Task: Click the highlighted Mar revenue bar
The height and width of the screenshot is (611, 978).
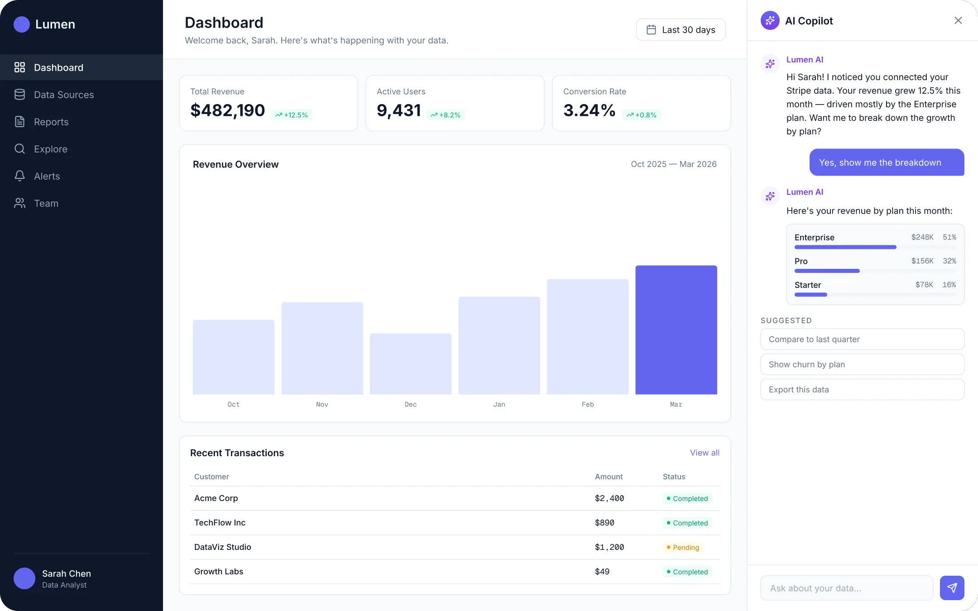Action: (676, 330)
